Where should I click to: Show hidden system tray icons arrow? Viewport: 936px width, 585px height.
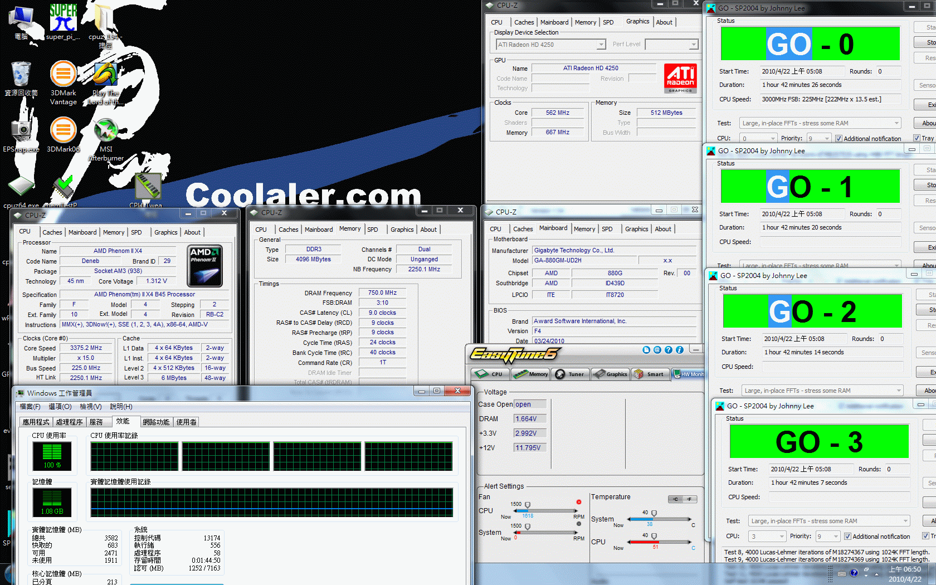click(x=876, y=574)
